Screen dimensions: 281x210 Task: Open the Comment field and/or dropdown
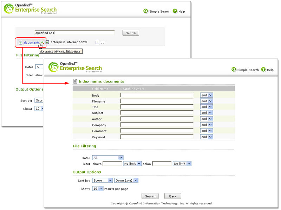(207, 131)
